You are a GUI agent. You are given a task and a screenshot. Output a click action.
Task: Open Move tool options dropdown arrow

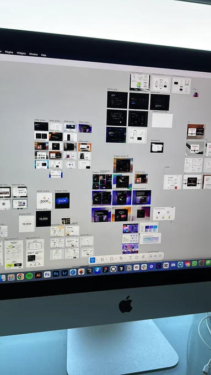(97, 260)
